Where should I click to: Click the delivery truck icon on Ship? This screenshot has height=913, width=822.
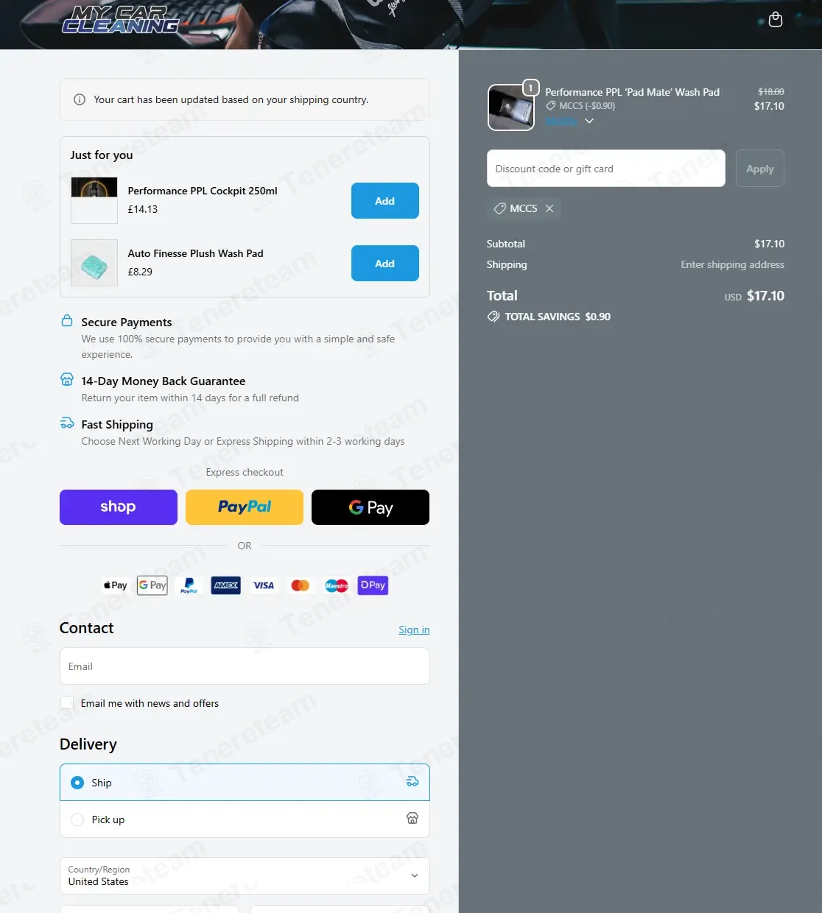point(412,782)
